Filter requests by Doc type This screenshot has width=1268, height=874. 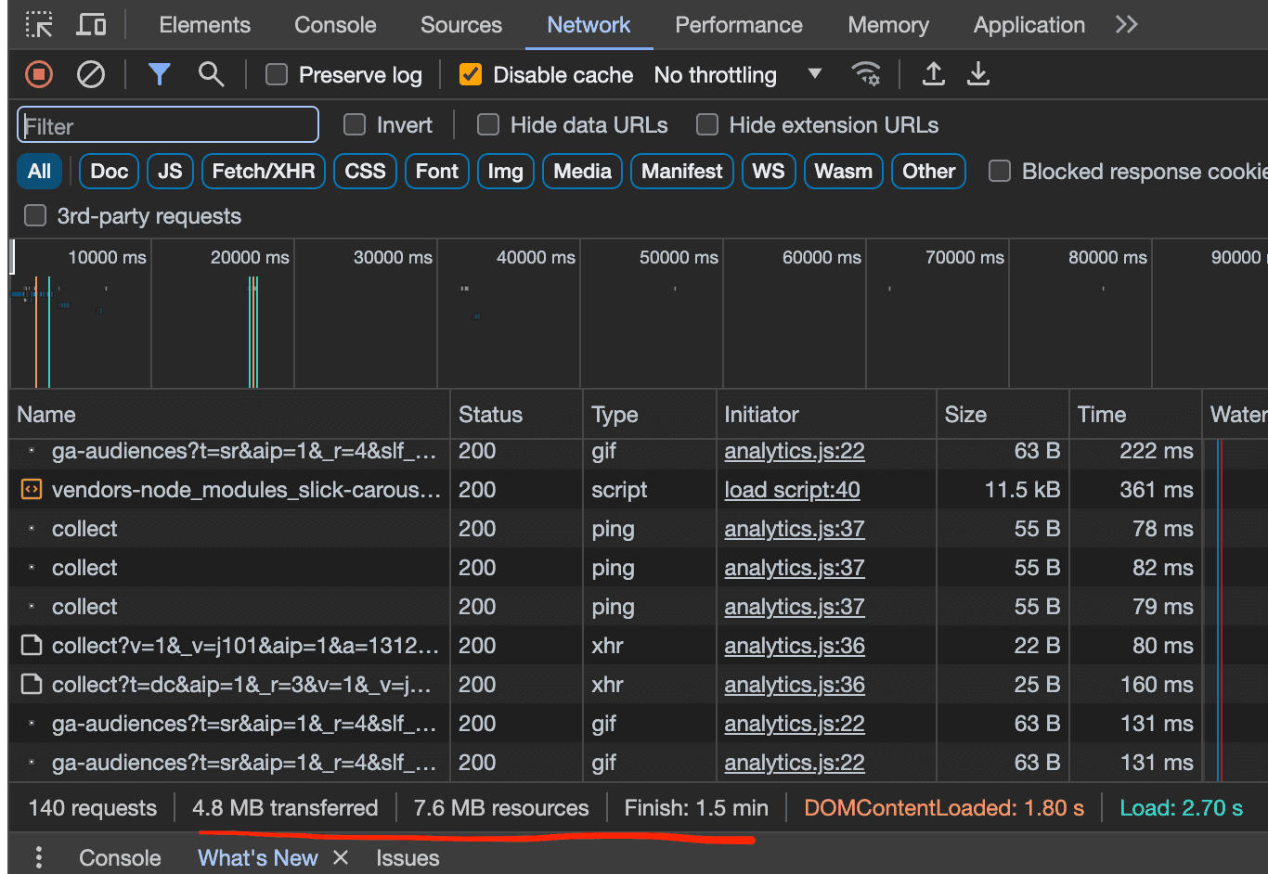click(110, 171)
